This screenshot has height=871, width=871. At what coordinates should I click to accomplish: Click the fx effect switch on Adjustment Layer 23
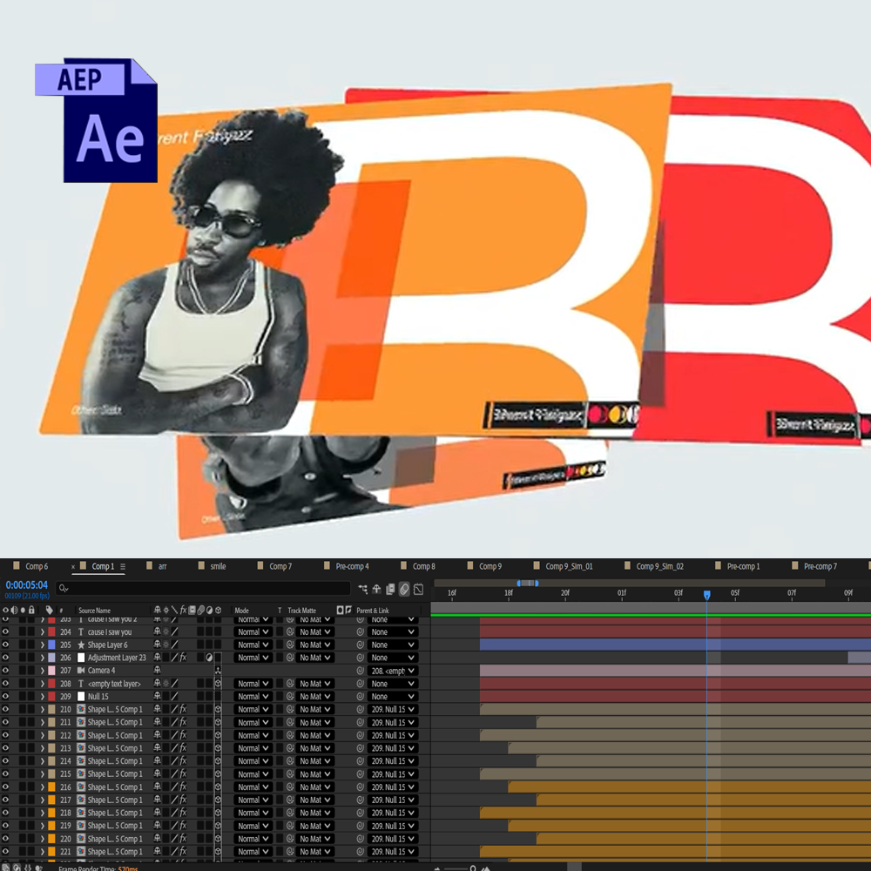(x=183, y=658)
